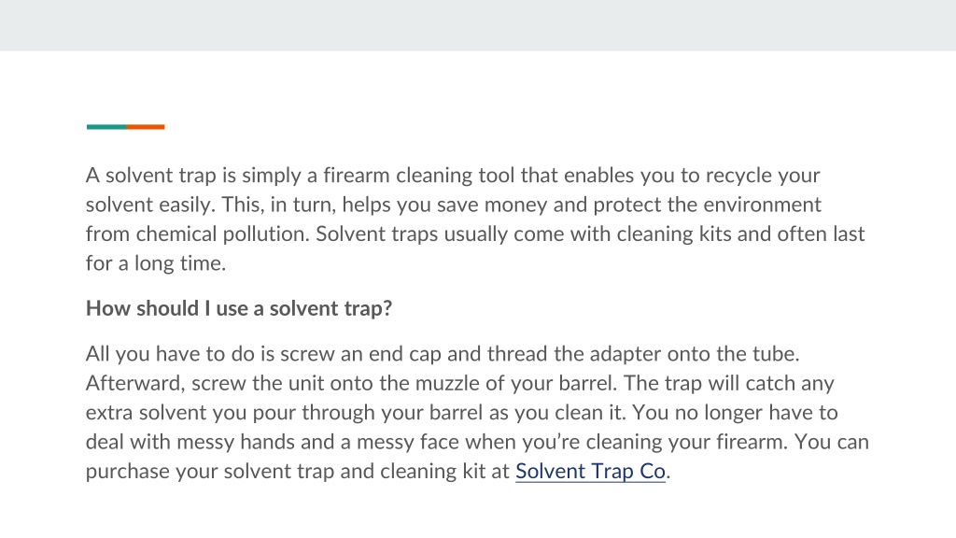Click the line starting 'deal with messy hands'
Screen dimensions: 956x538
click(x=477, y=442)
